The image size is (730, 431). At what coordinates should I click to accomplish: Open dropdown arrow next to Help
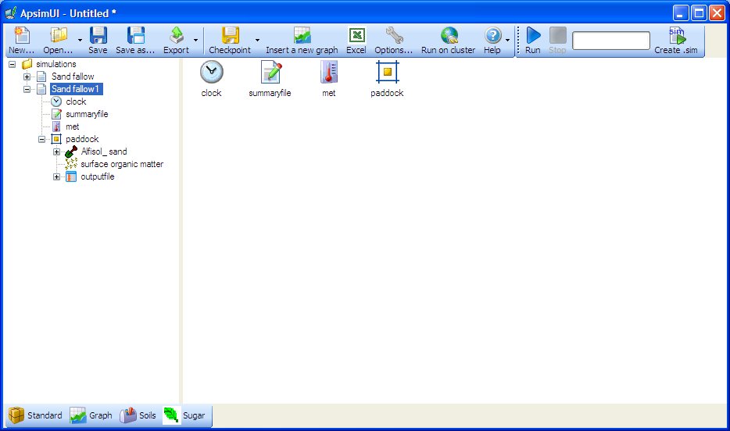click(507, 40)
